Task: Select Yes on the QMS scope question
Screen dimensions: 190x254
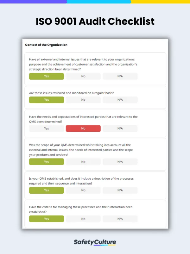Action: click(46, 162)
